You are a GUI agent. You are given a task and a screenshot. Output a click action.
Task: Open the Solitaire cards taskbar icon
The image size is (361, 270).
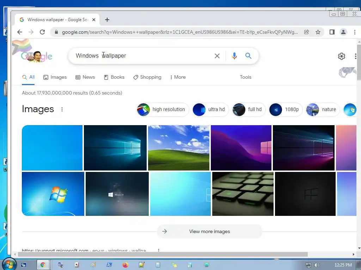[77, 265]
